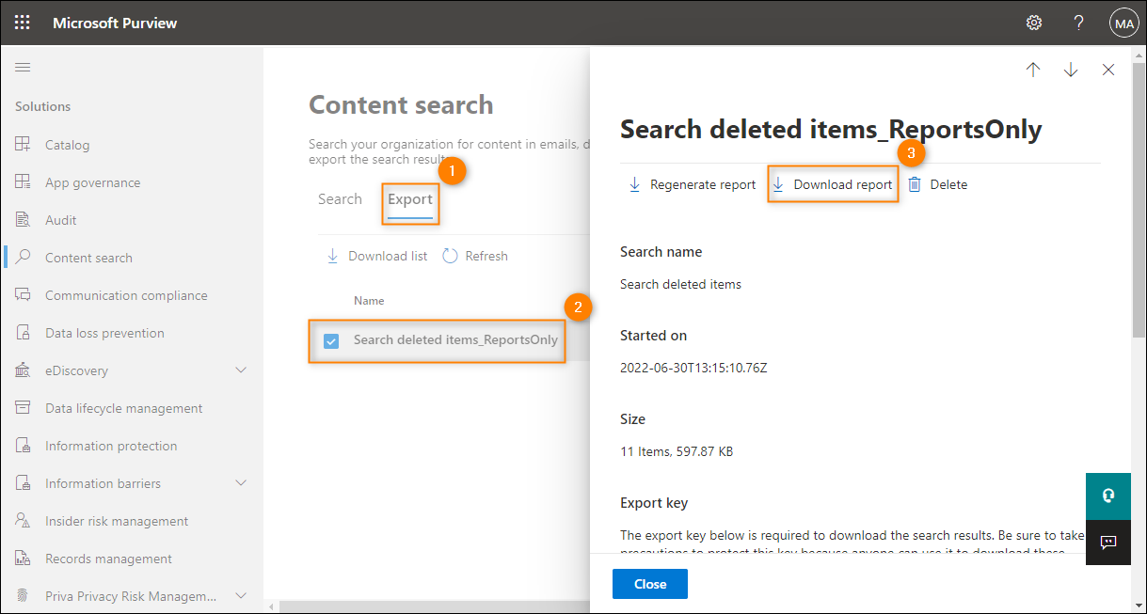Expand the Information barriers chevron
The image size is (1147, 614).
pos(241,483)
